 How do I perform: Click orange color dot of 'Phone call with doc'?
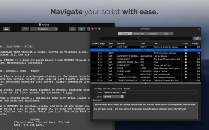[186, 65]
